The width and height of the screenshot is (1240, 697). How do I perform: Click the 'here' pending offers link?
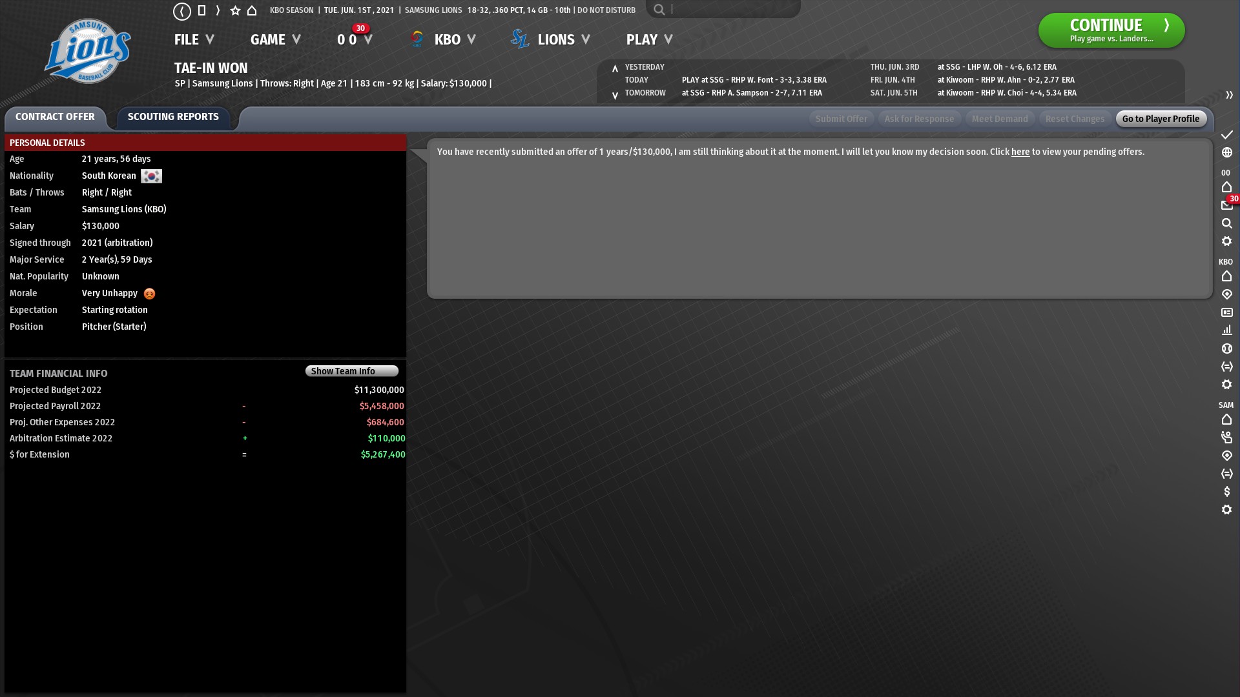(x=1020, y=152)
